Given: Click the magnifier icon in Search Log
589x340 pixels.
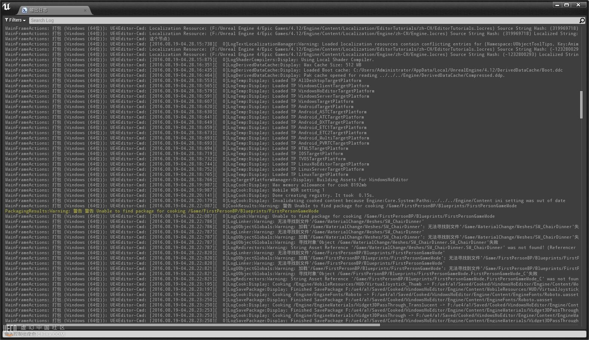Looking at the screenshot, I should pyautogui.click(x=582, y=21).
